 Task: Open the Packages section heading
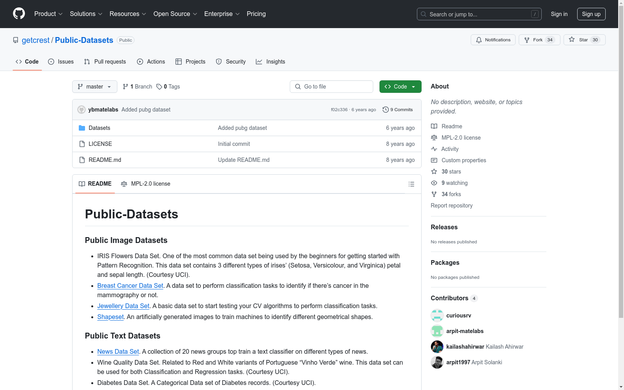pyautogui.click(x=445, y=263)
